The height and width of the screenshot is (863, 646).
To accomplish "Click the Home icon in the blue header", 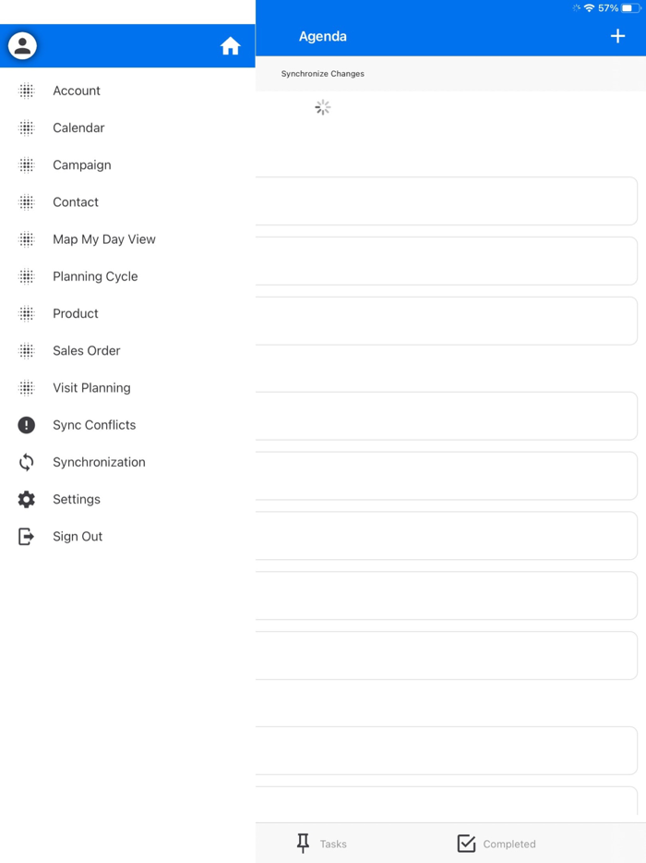I will tap(230, 44).
